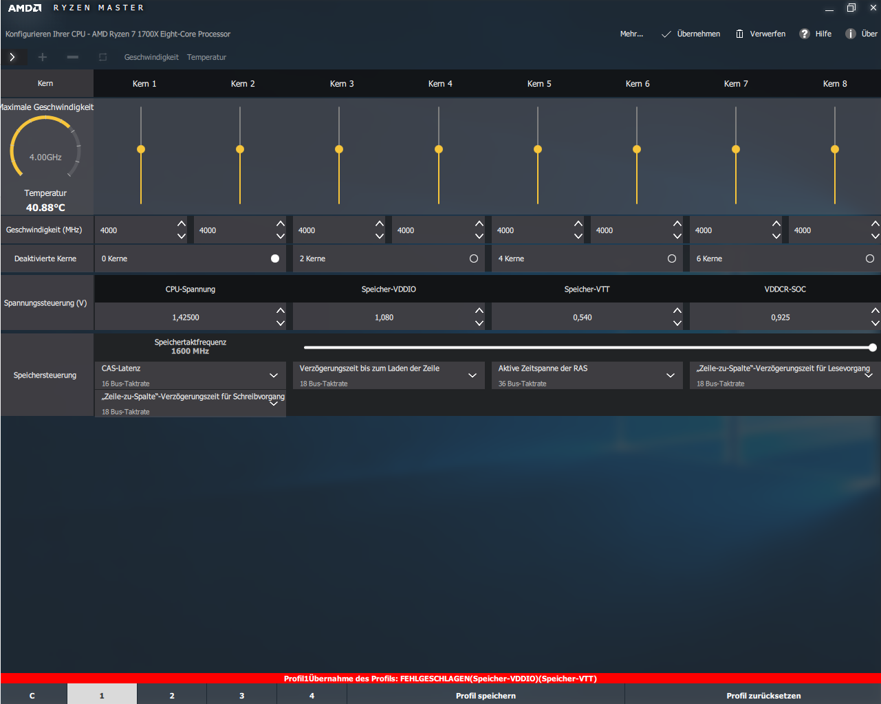881x704 pixels.
Task: Click the Kern 8 speed slider handle
Action: pyautogui.click(x=835, y=149)
